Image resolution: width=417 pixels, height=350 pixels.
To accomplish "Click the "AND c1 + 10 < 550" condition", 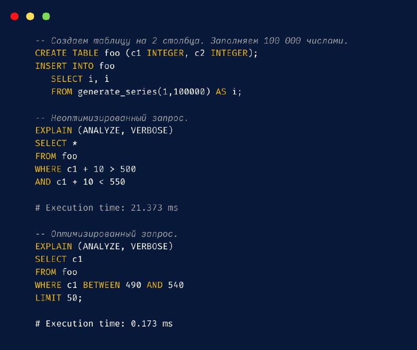I will (80, 182).
